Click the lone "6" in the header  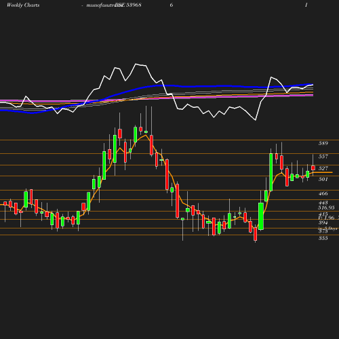point(172,5)
